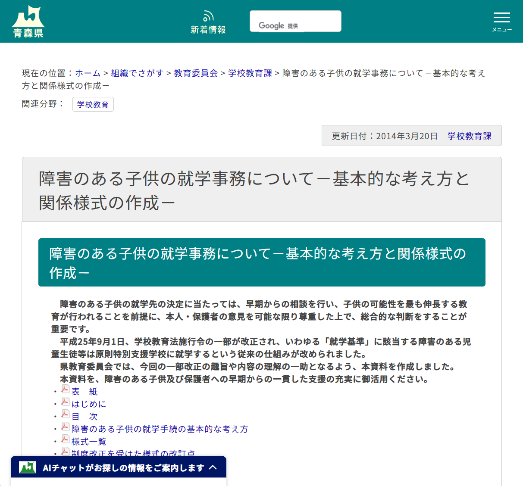
Task: Open the PDF icon beside はじめに
Action: pos(65,402)
